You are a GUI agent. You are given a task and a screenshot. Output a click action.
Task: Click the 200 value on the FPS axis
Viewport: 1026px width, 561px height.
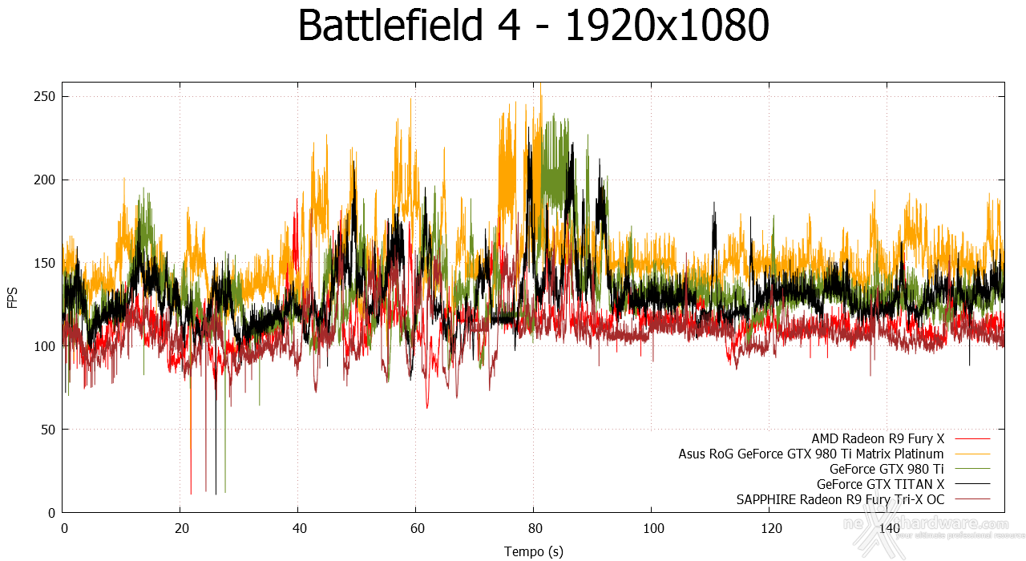coord(46,180)
